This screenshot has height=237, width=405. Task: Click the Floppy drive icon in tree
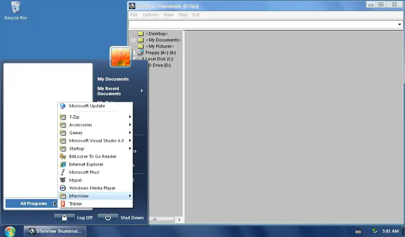(140, 53)
